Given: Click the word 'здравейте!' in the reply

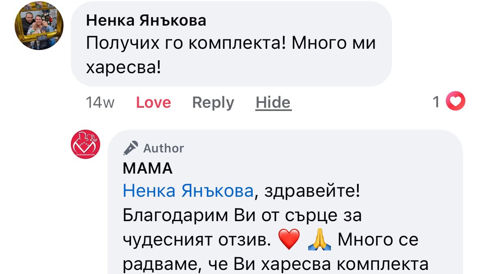Looking at the screenshot, I should 312,190.
